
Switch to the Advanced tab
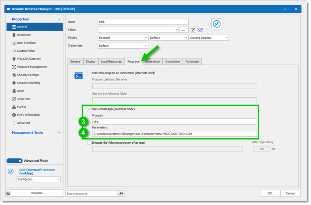(x=192, y=62)
